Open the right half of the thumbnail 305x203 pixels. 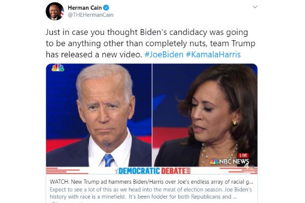(205, 115)
